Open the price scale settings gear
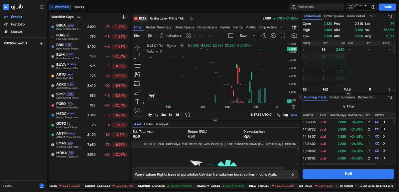399x192 pixels. [293, 107]
